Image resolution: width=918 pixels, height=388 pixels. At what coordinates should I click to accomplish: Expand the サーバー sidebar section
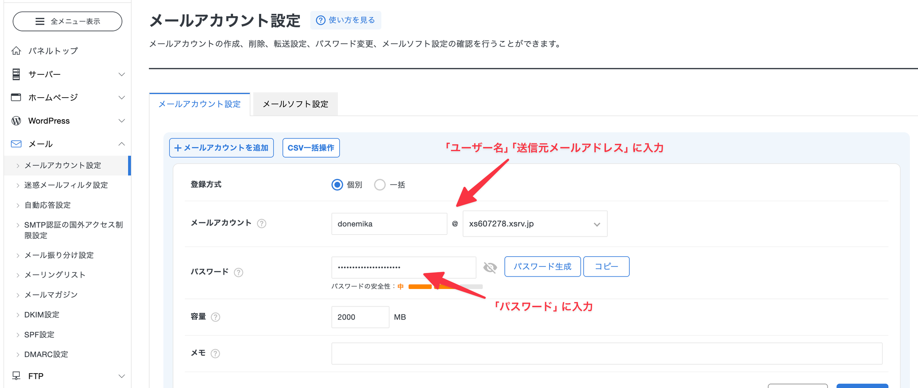coord(121,74)
